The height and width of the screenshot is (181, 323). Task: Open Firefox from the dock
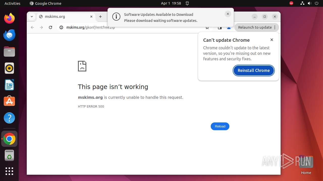(9, 18)
